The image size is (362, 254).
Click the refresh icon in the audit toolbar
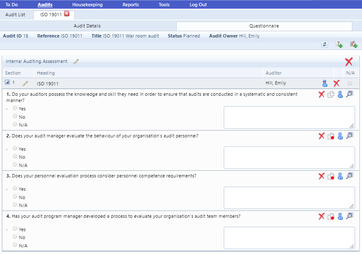tap(324, 44)
